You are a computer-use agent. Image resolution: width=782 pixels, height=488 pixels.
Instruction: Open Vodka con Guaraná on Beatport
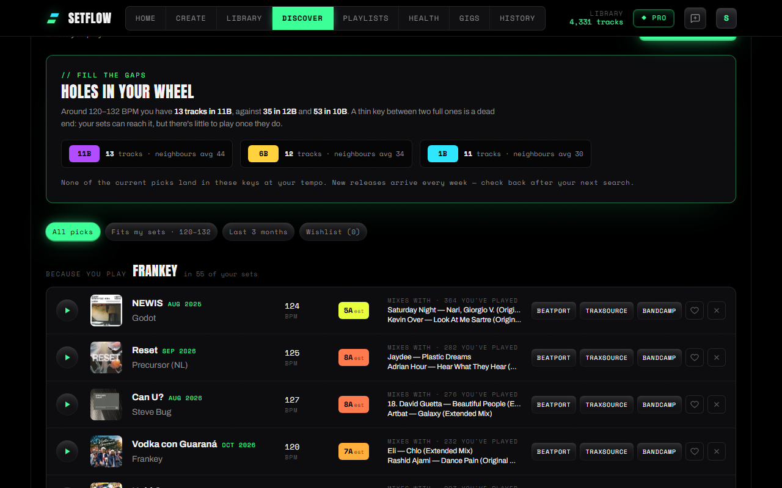pyautogui.click(x=554, y=451)
